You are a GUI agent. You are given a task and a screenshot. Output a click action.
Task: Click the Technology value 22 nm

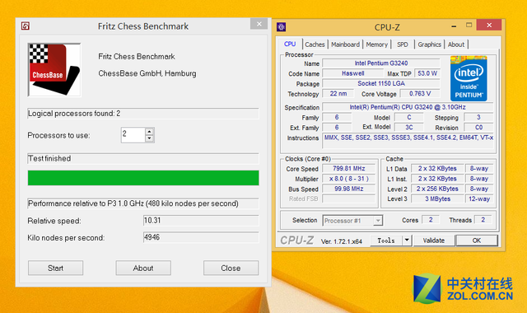338,93
